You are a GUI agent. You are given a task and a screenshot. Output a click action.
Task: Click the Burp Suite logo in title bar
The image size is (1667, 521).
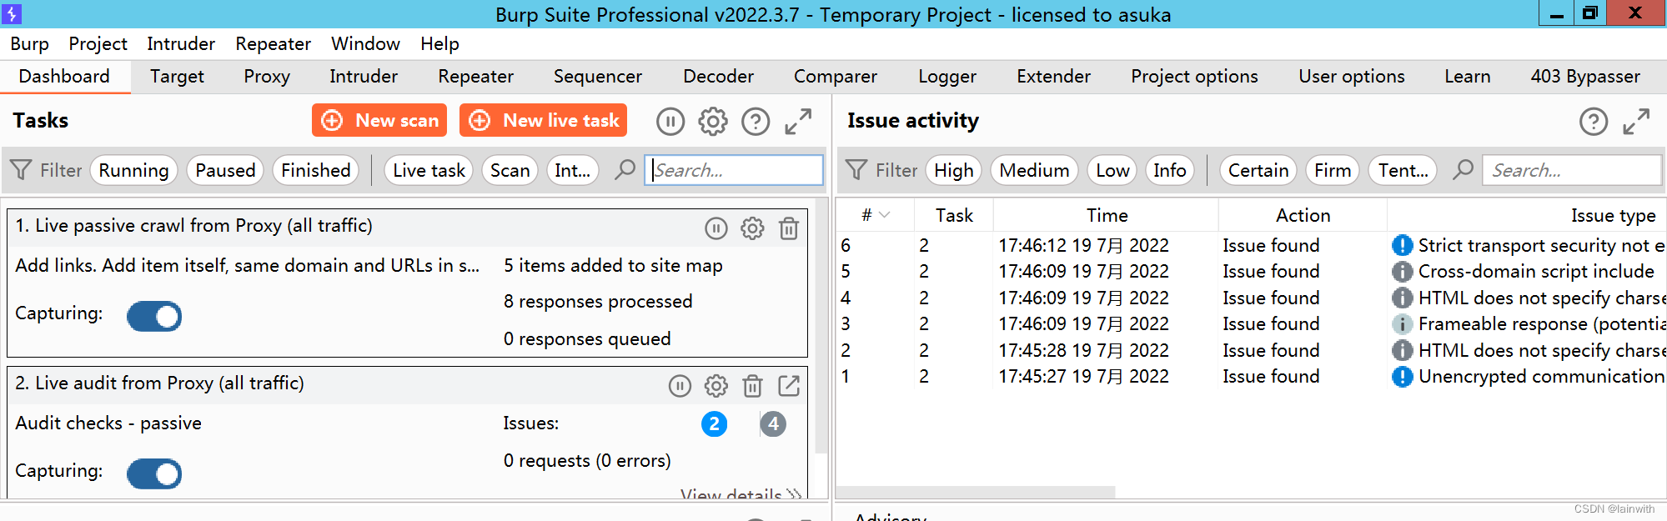click(11, 13)
